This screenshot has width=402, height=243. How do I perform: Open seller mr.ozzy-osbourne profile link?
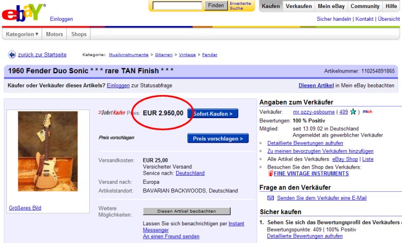tap(313, 112)
